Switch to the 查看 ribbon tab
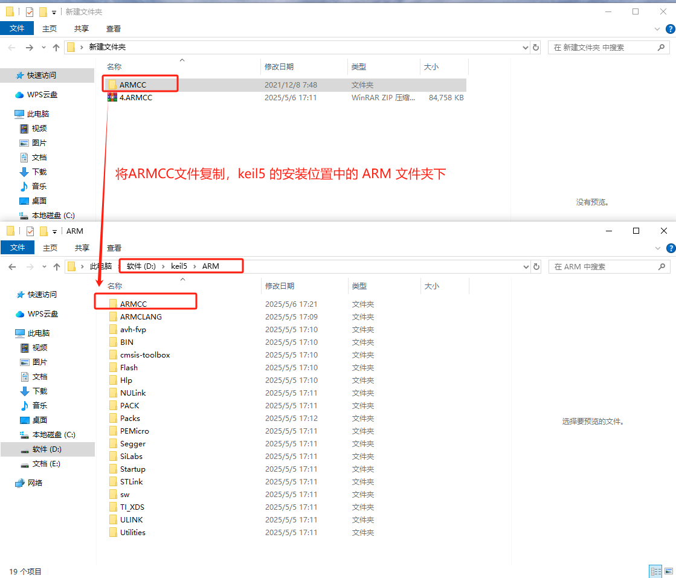676x578 pixels. click(x=114, y=28)
